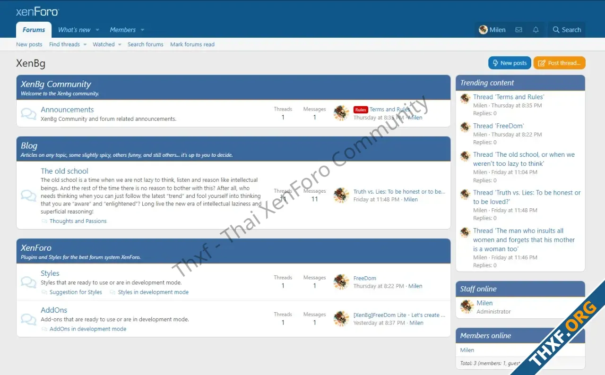Click the avatar beside trending 'The old school' thread

click(465, 156)
